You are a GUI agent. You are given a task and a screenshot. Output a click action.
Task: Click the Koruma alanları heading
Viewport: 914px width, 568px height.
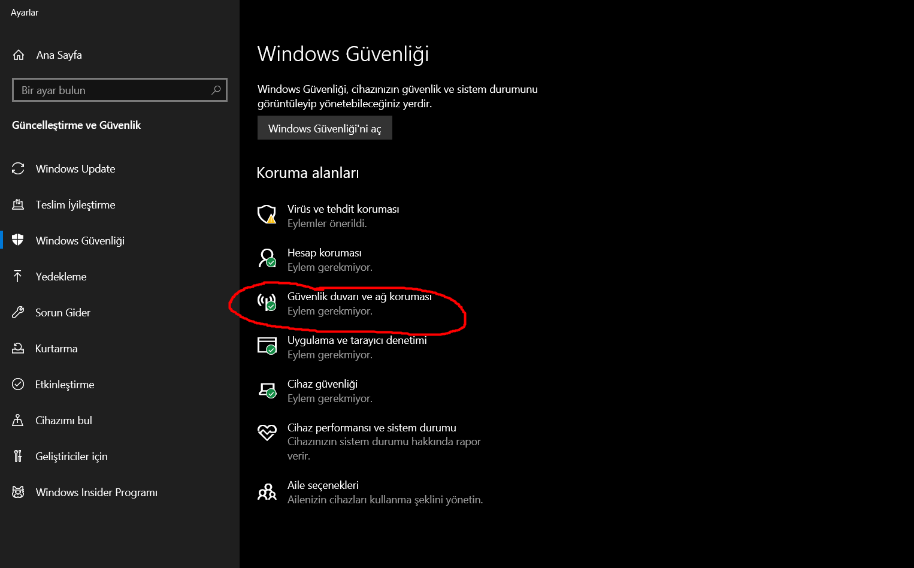[x=308, y=173]
